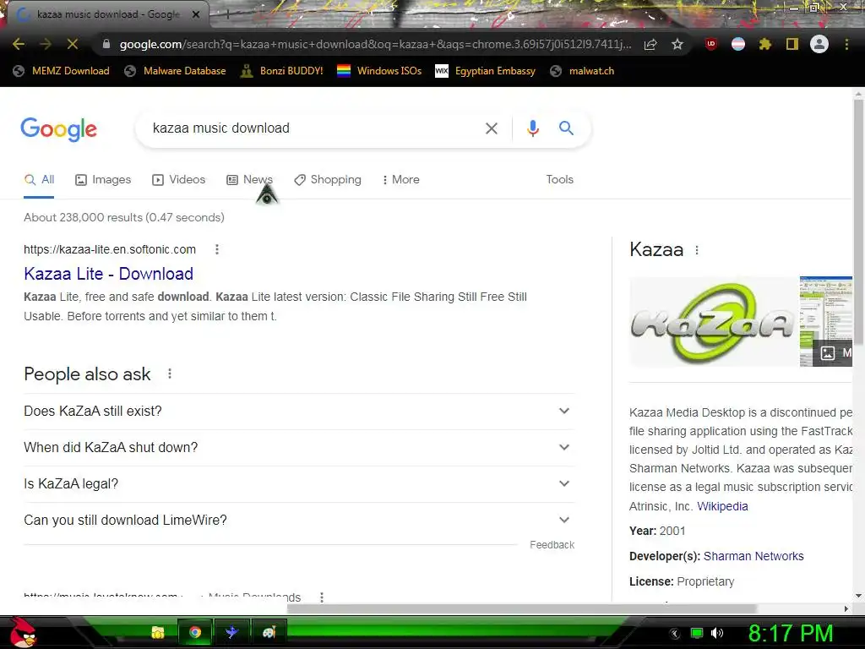This screenshot has height=649, width=865.
Task: Expand 'Does KaZaA still exist?' question
Action: click(299, 412)
